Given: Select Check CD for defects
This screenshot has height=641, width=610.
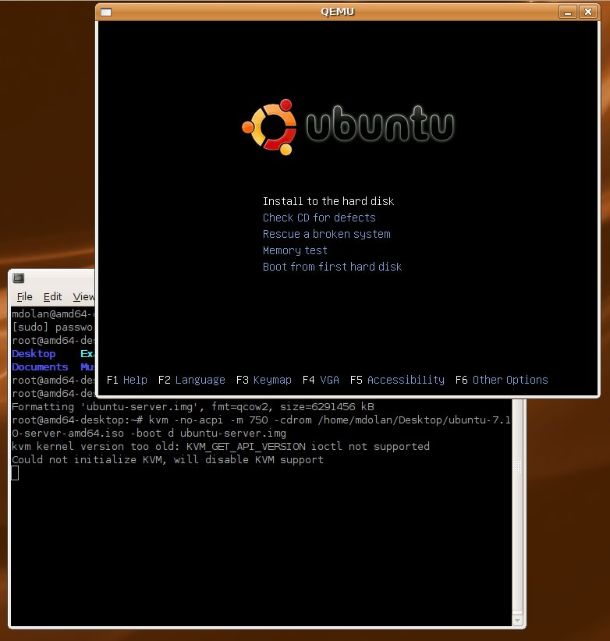Looking at the screenshot, I should coord(319,218).
